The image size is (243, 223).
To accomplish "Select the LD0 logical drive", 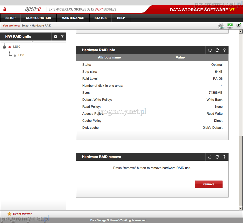I will click(x=21, y=55).
